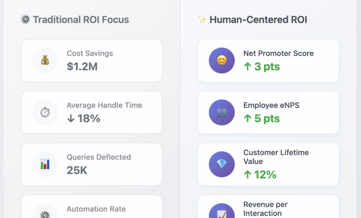Click the people icon for Employee eNPS

pyautogui.click(x=222, y=112)
